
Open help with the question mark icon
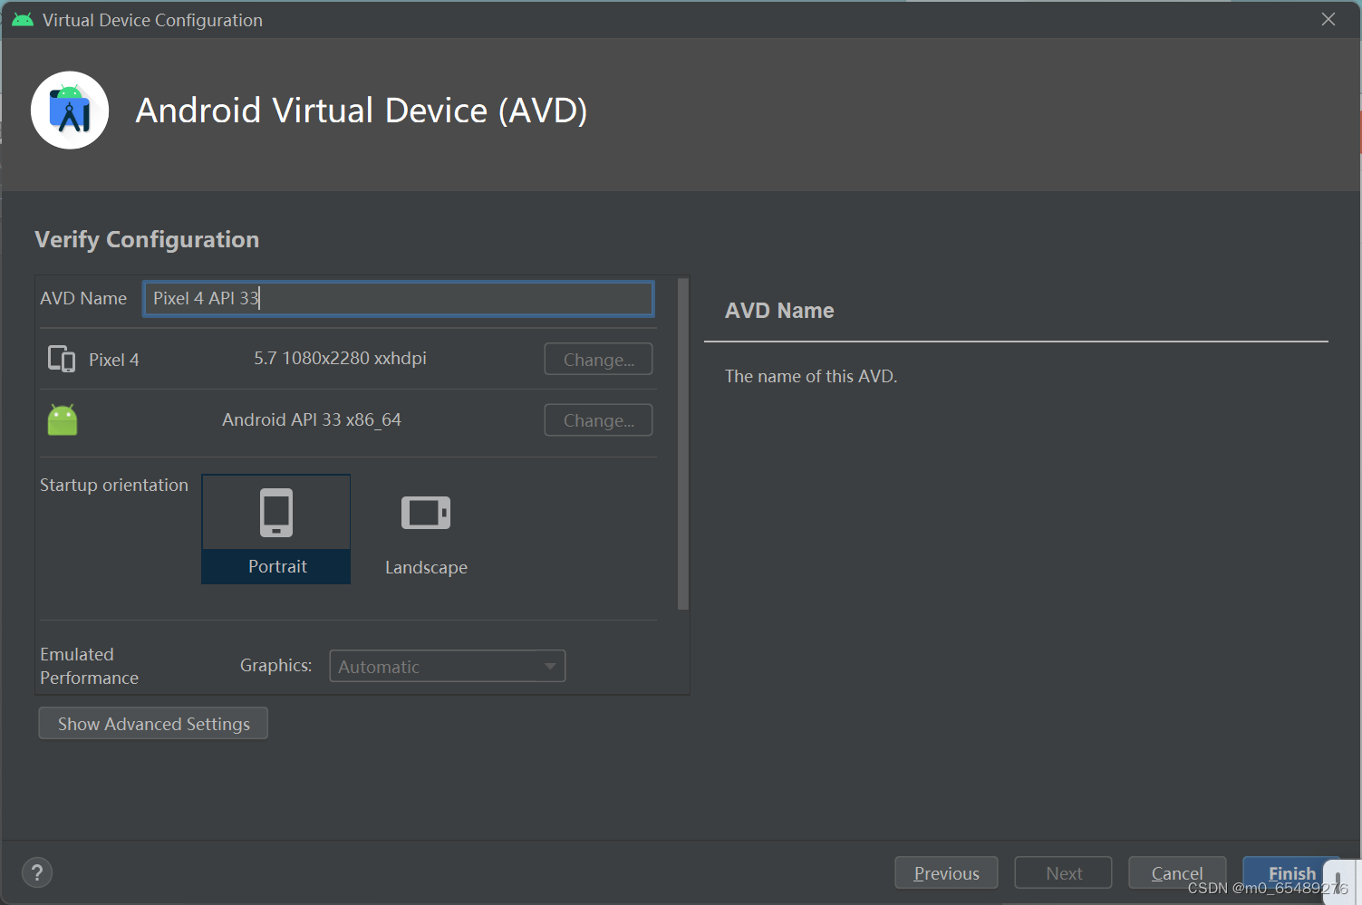(37, 873)
